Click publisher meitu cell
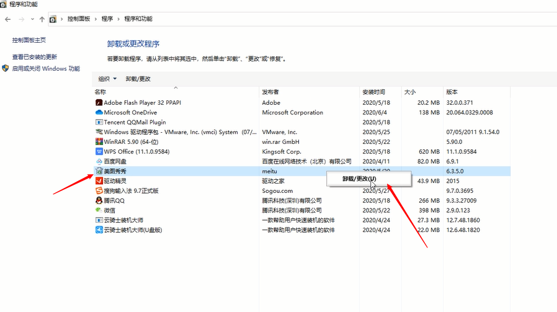 [270, 171]
